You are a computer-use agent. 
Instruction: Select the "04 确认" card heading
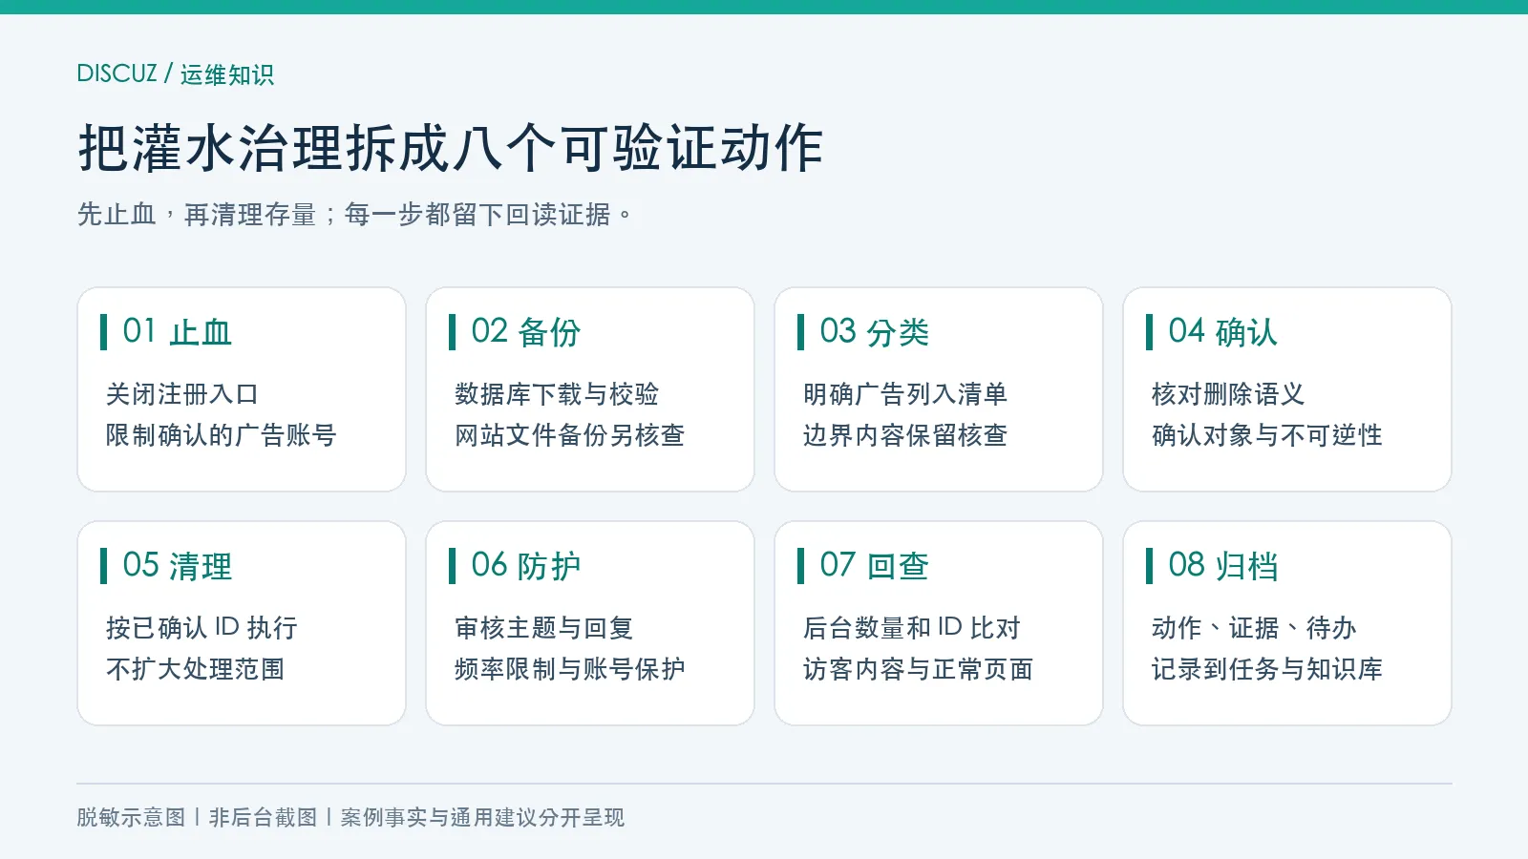[x=1223, y=332]
